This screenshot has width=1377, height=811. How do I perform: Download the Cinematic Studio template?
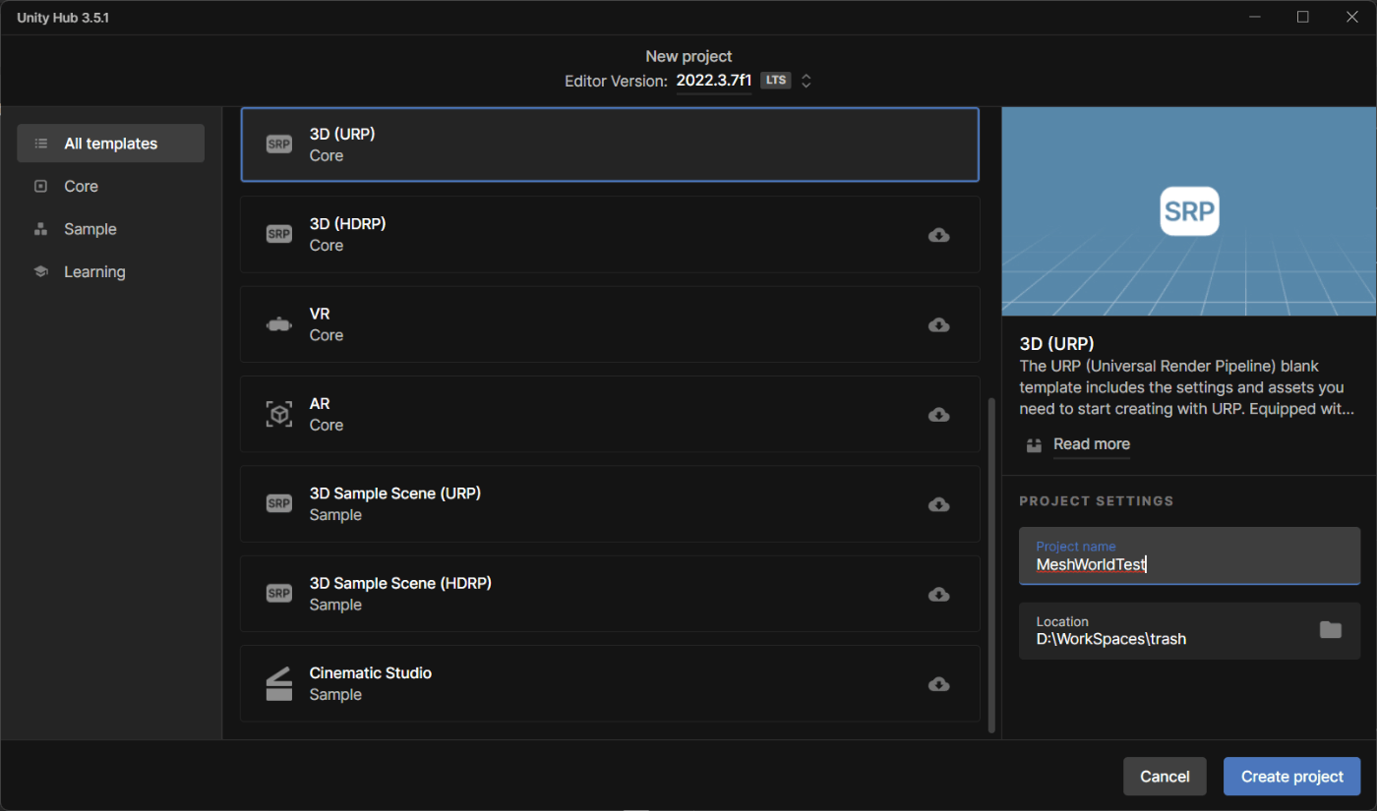(x=939, y=684)
